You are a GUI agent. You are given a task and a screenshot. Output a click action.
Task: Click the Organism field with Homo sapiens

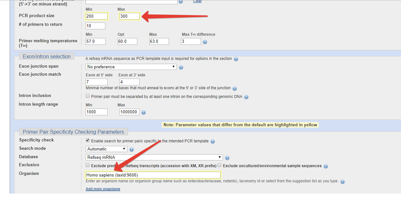point(153,175)
